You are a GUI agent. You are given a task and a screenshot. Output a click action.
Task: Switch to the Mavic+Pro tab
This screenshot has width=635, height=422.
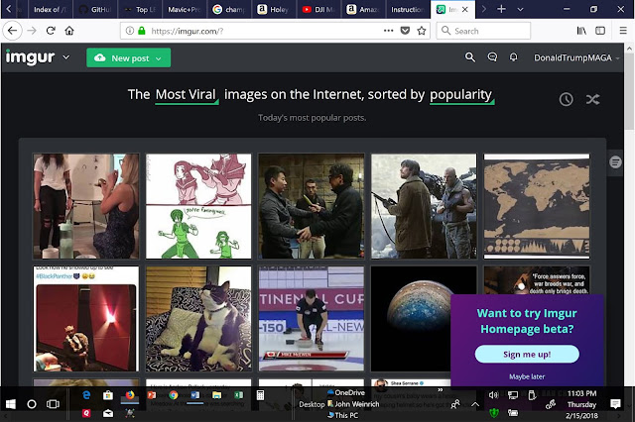(x=185, y=9)
